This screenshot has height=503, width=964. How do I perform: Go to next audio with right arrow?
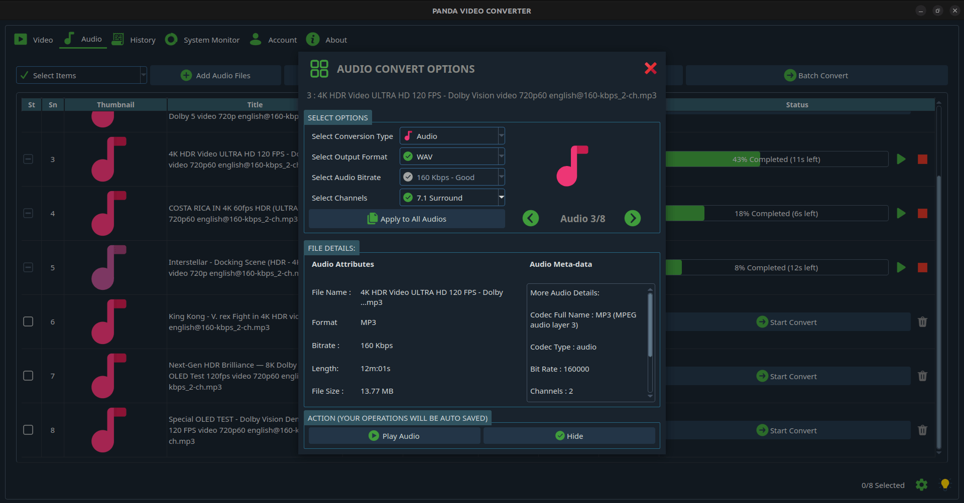coord(633,218)
